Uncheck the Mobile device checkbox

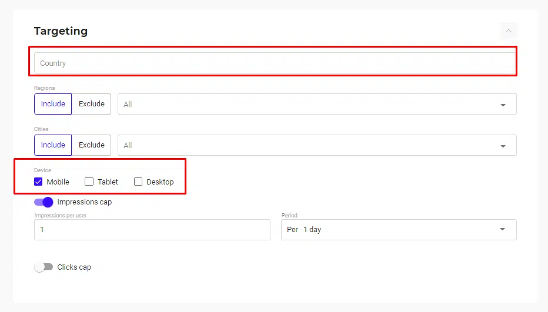coord(38,182)
